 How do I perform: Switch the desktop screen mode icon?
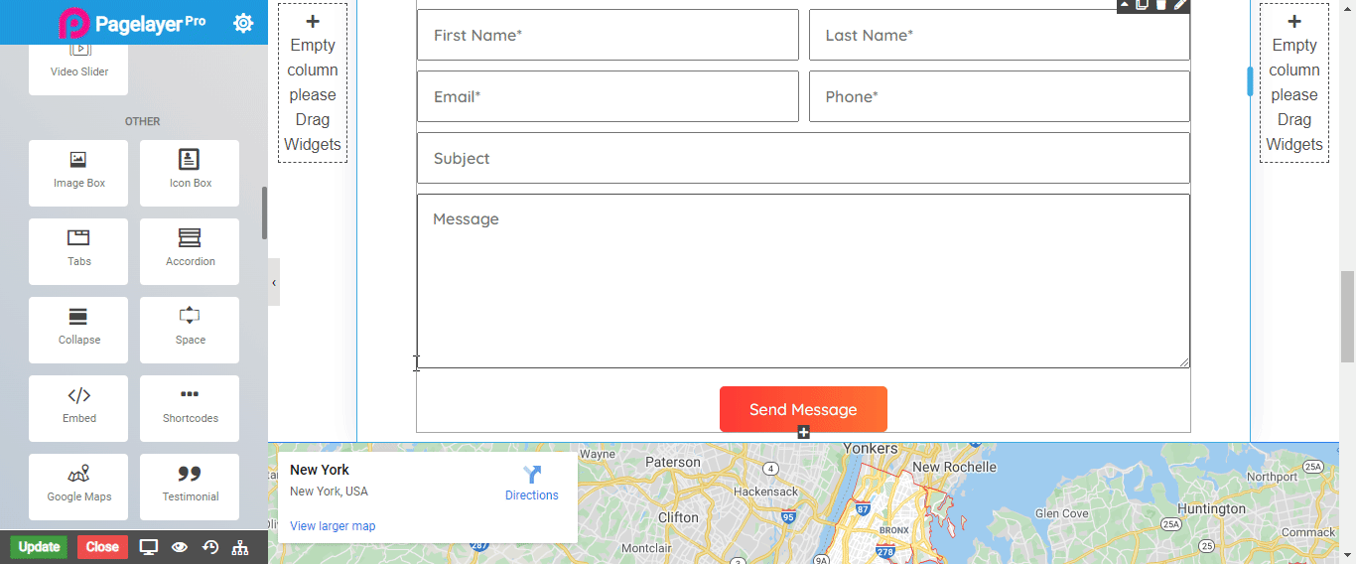point(149,547)
